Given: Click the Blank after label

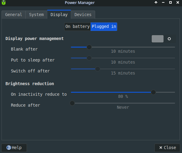Looking at the screenshot, I should [x=24, y=49].
